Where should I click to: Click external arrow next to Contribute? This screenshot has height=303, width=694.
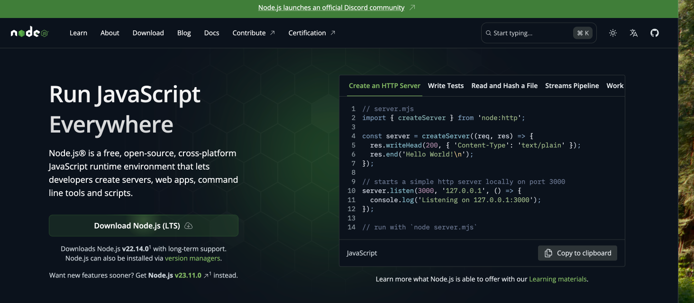pos(273,33)
